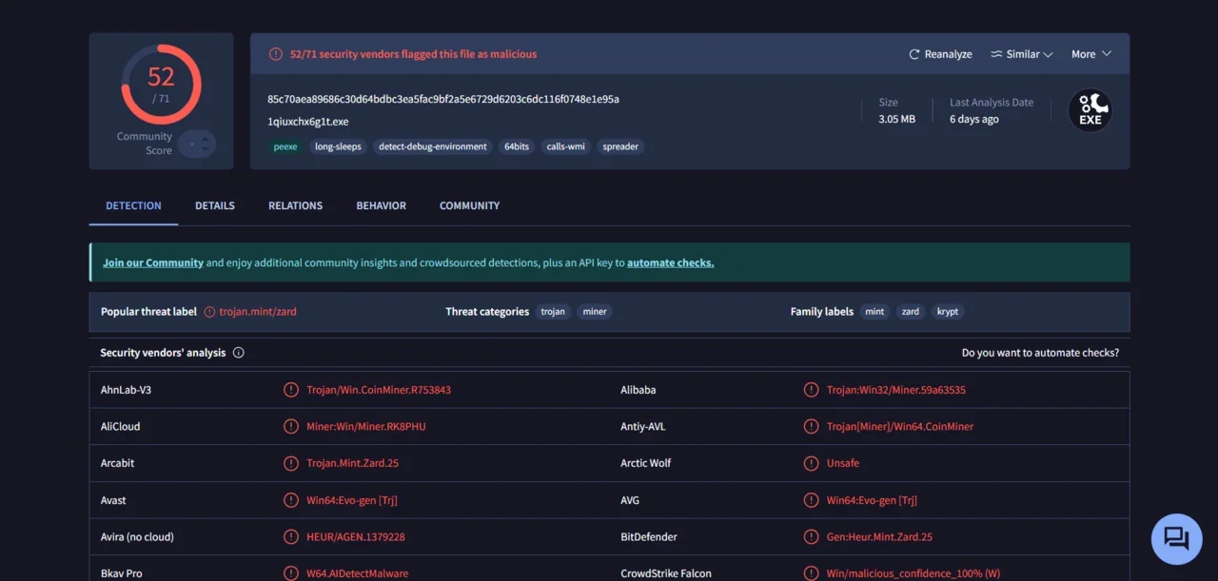Click info icon beside Security vendors' analysis
This screenshot has height=581, width=1218.
click(x=239, y=353)
